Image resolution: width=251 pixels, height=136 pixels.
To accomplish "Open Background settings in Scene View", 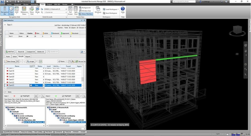I will [85, 8].
